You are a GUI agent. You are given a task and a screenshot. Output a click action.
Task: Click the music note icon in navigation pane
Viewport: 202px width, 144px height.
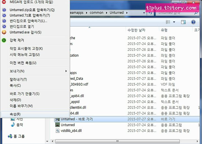point(13,125)
